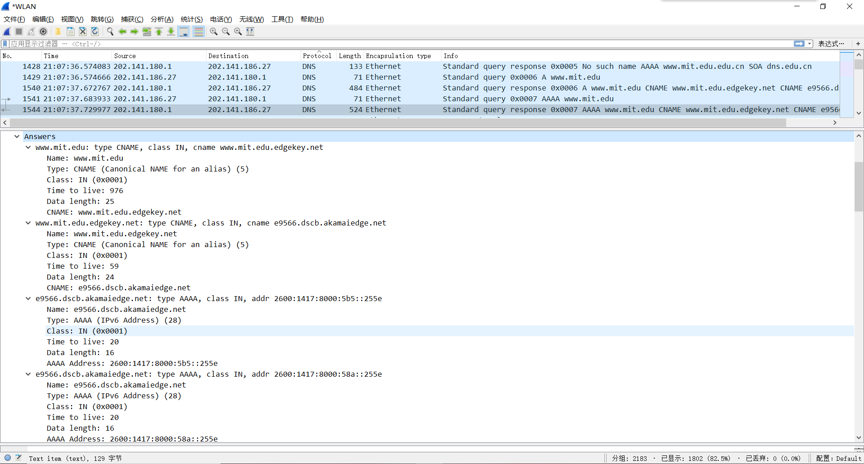Select packet 1541 AAAA query row
This screenshot has height=464, width=864.
(420, 99)
